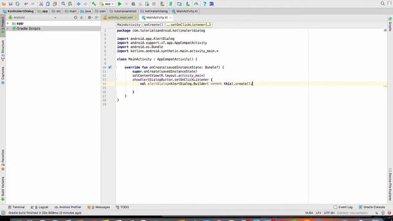This screenshot has width=393, height=221.
Task: Open the Project side tool window
Action: tap(2, 25)
